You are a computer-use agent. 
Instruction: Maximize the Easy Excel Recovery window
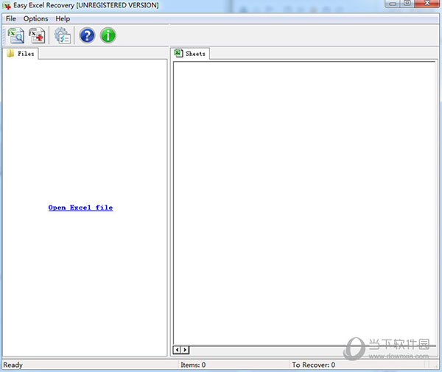407,4
